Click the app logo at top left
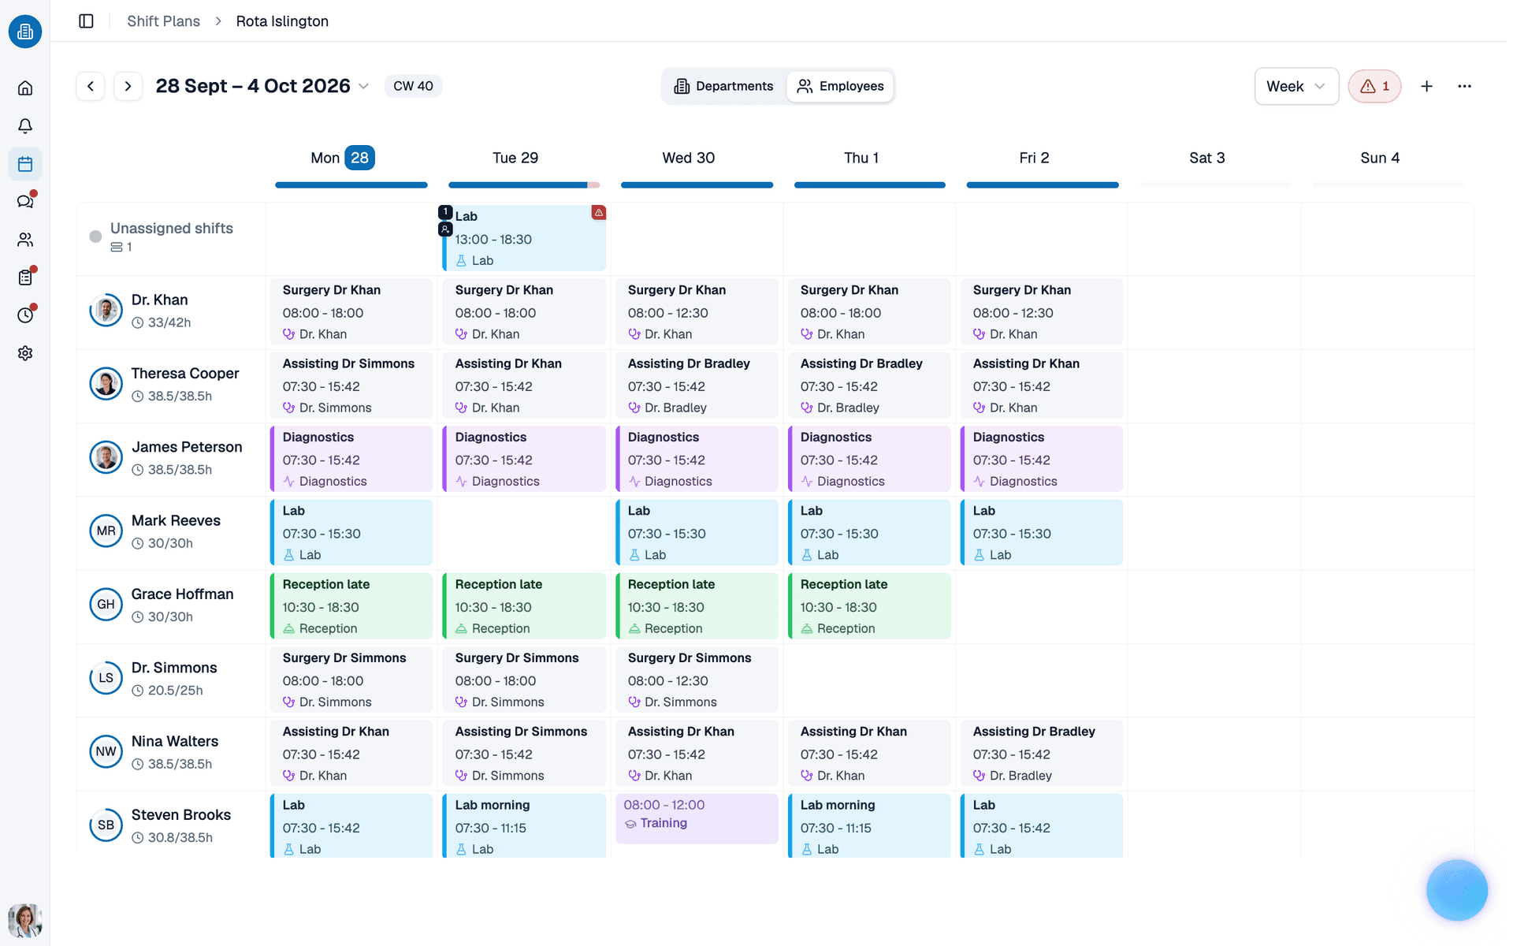Screen dimensions: 1513x946 (x=25, y=32)
